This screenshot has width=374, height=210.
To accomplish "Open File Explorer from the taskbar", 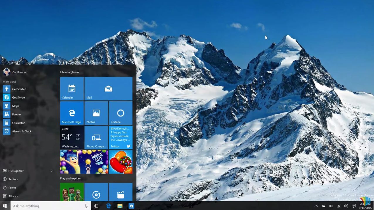I will click(x=120, y=206).
